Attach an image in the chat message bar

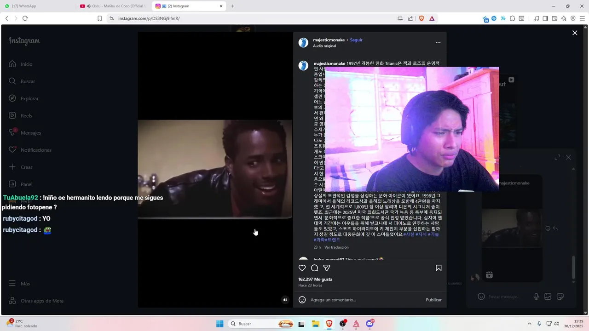tap(548, 297)
